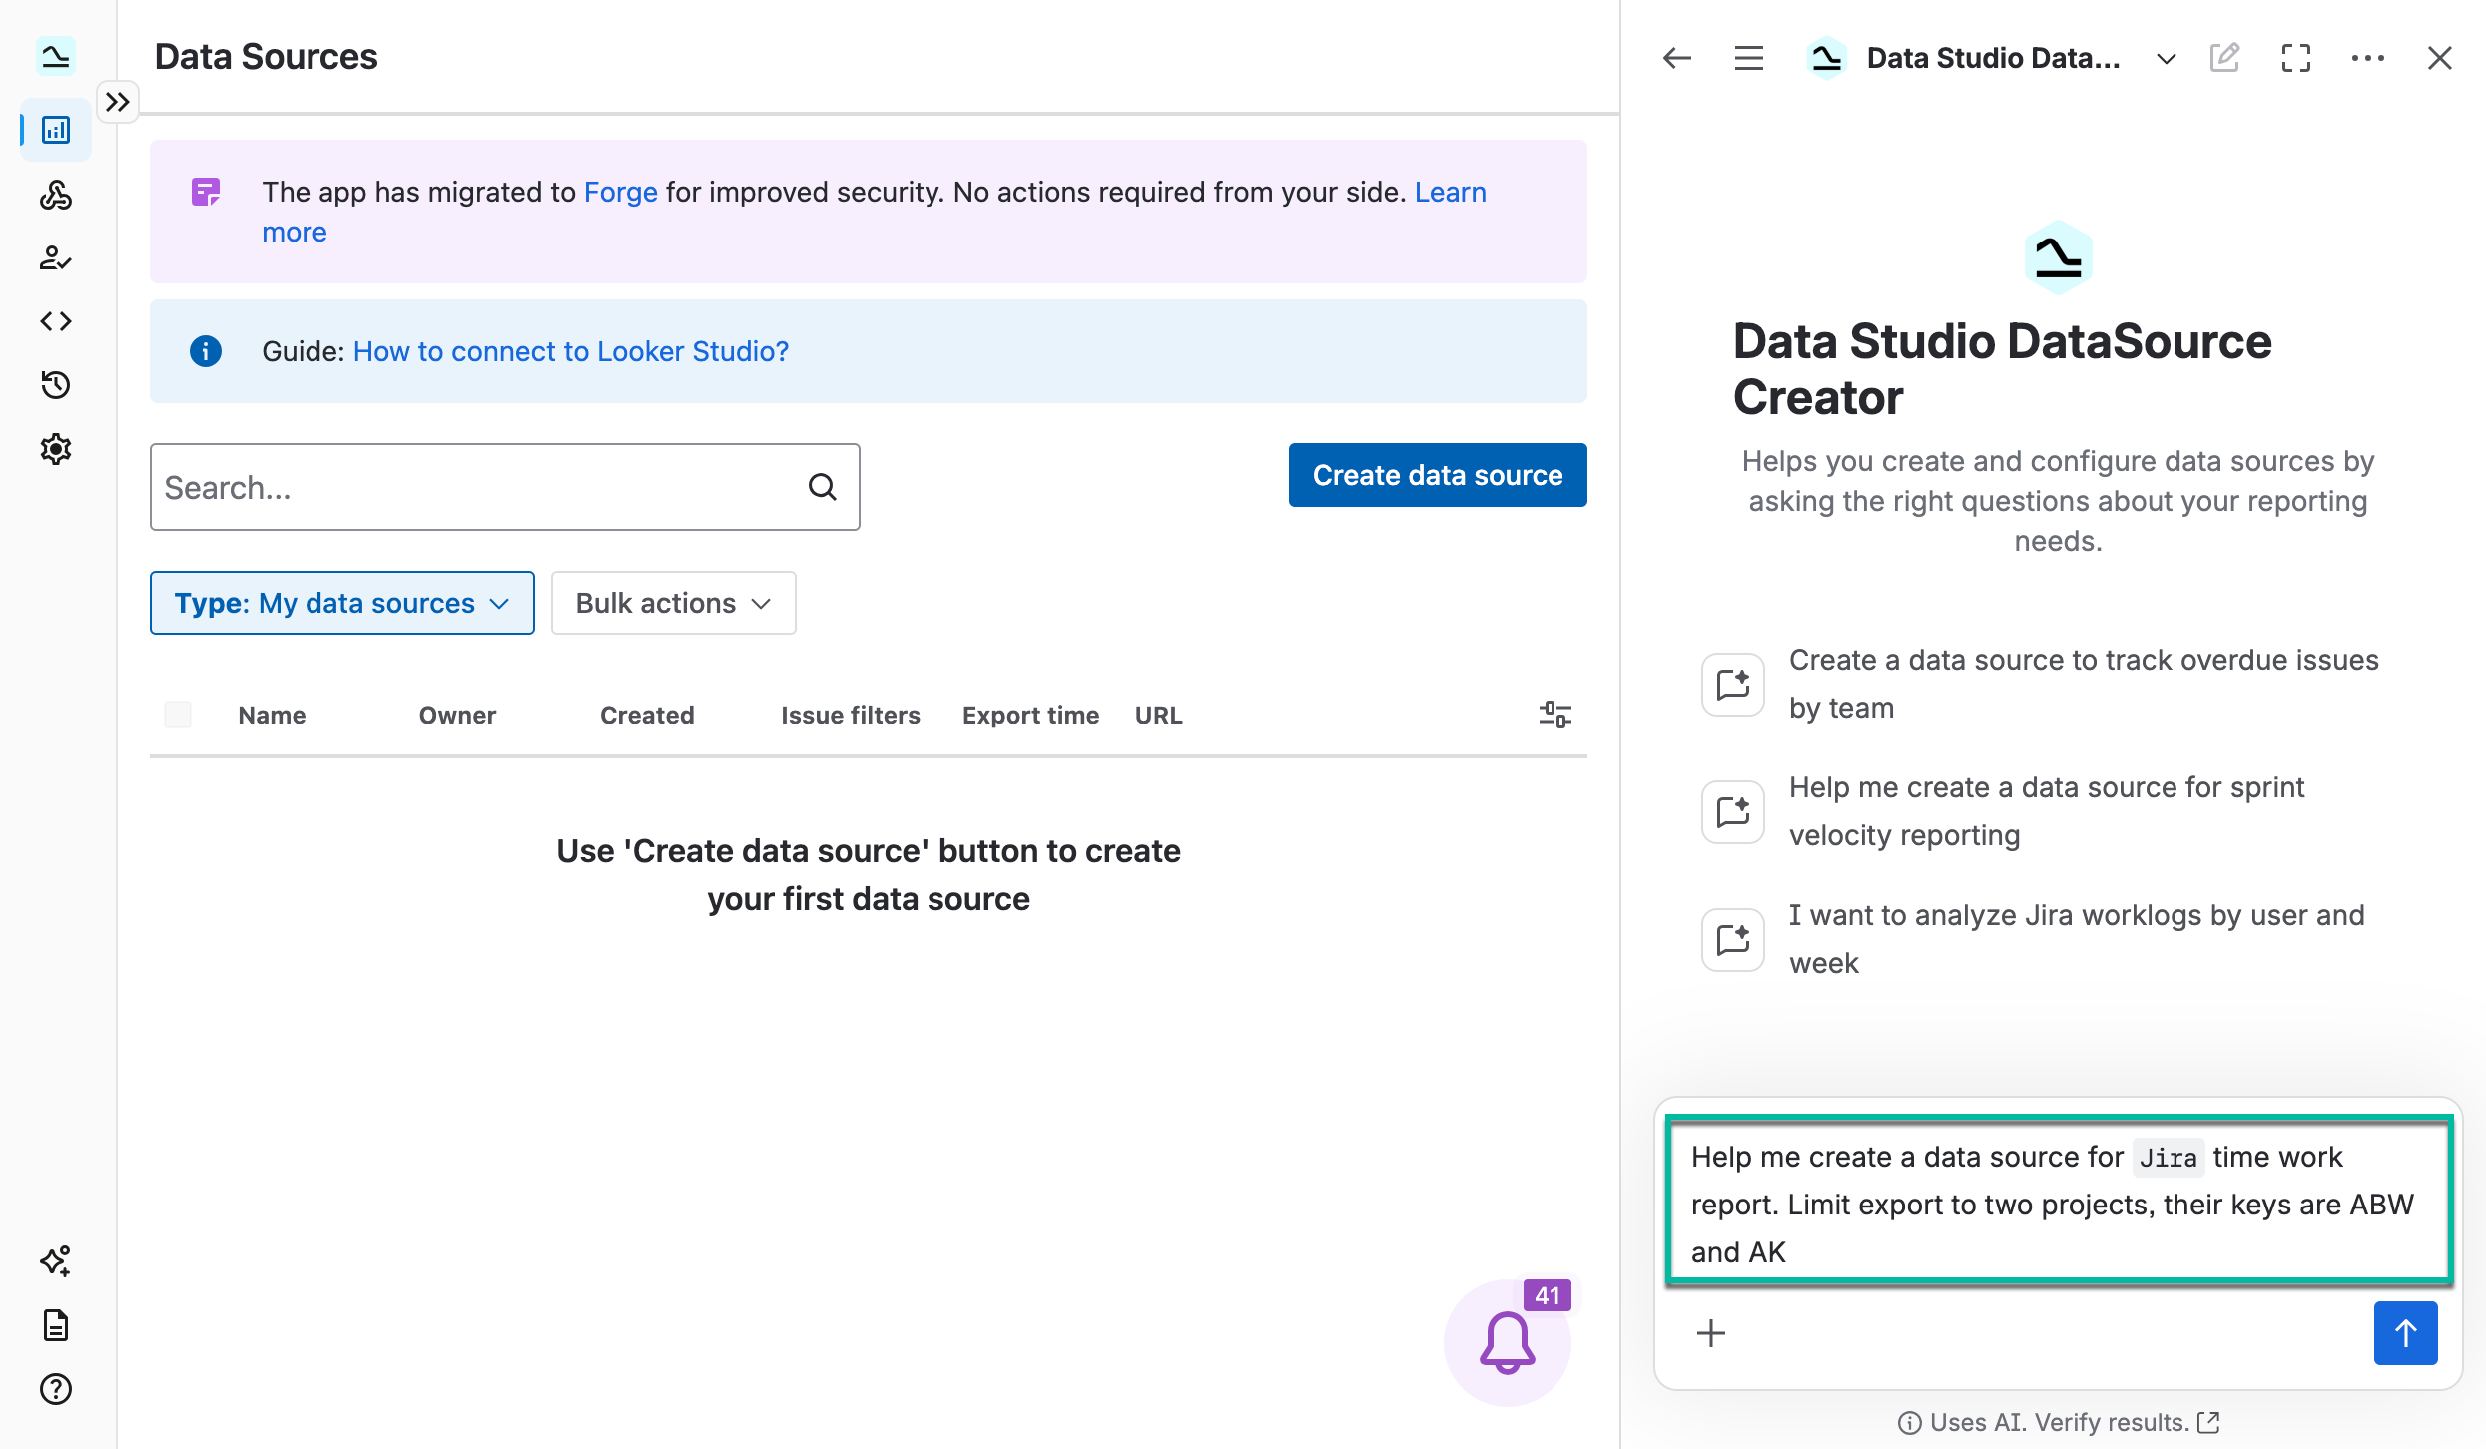This screenshot has height=1449, width=2486.
Task: Start a new chat with edit icon
Action: tap(2224, 58)
